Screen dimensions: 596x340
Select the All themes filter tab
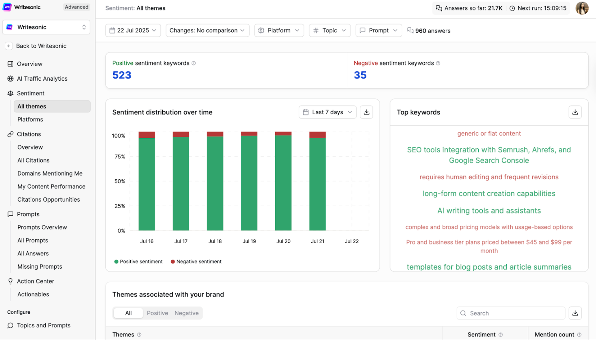pos(129,313)
